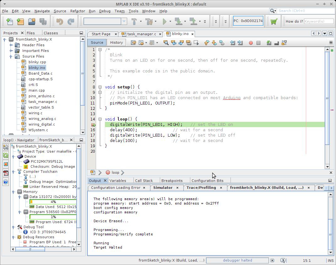The width and height of the screenshot is (336, 265).
Task: Click the Shift Line Left icon
Action: coord(233,42)
